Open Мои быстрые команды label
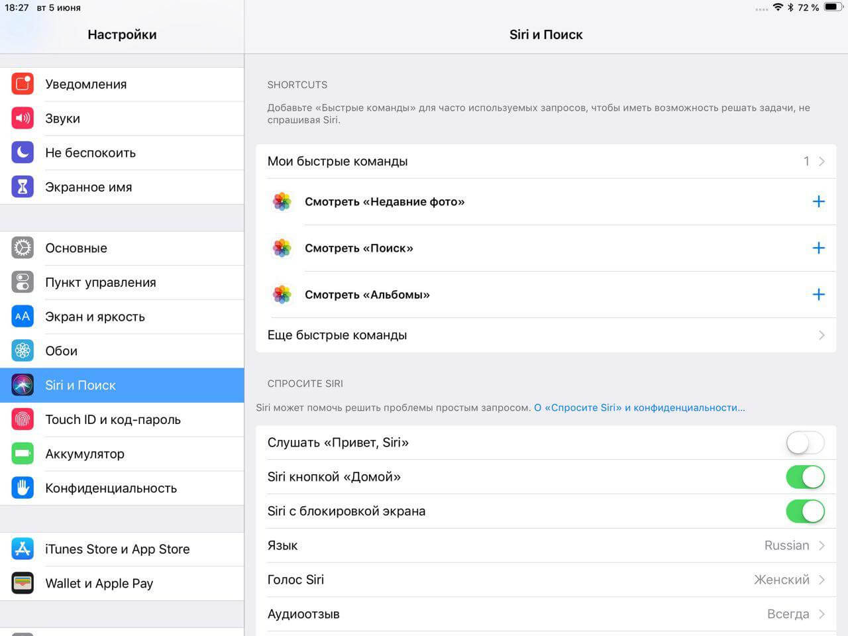 [x=337, y=161]
